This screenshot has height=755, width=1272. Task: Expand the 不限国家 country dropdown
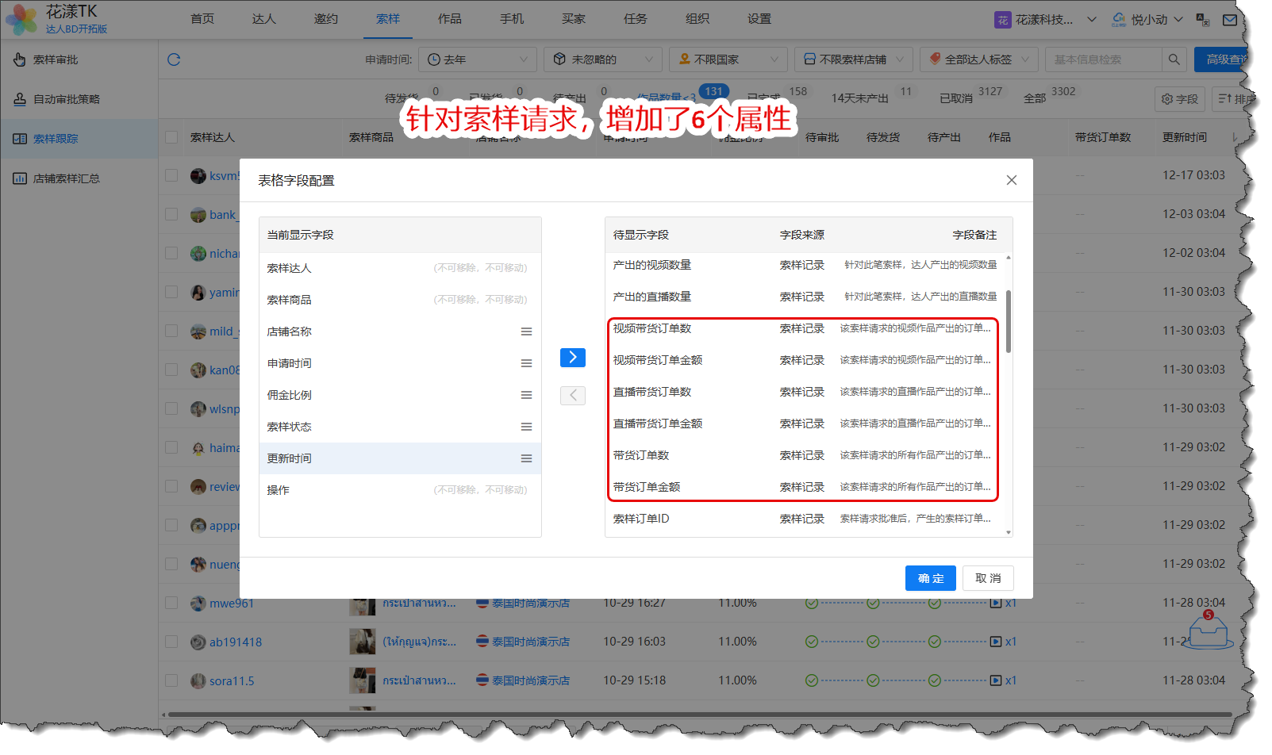click(x=728, y=59)
